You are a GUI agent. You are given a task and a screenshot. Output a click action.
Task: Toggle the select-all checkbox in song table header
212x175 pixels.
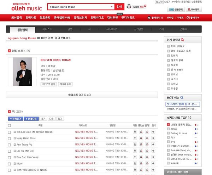tap(9, 125)
